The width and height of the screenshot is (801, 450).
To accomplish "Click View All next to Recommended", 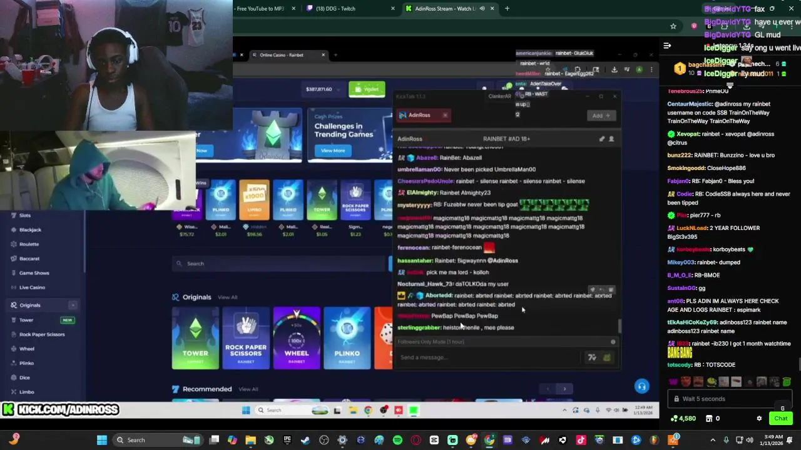I will [248, 389].
